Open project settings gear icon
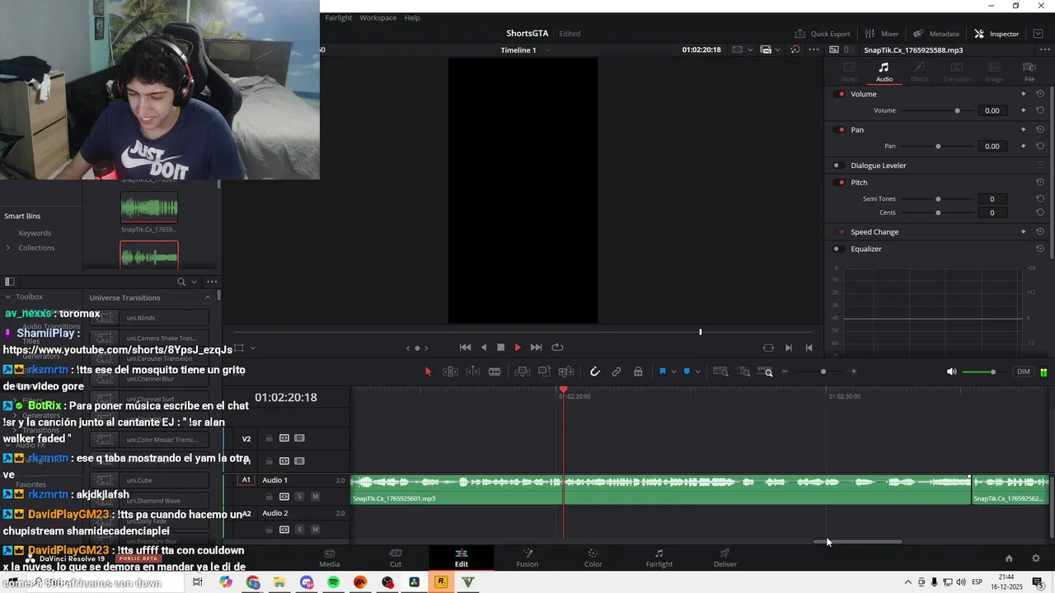 tap(1036, 558)
